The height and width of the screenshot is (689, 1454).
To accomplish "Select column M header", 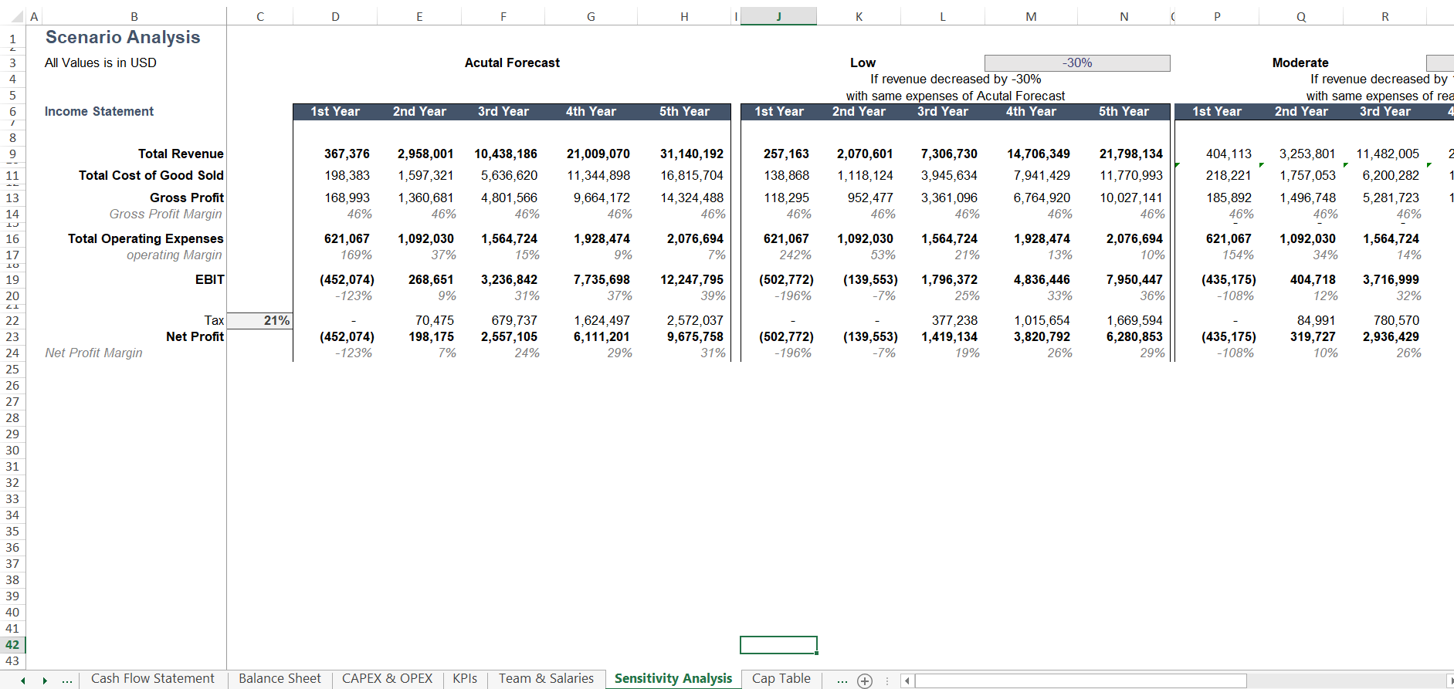I will click(1031, 16).
